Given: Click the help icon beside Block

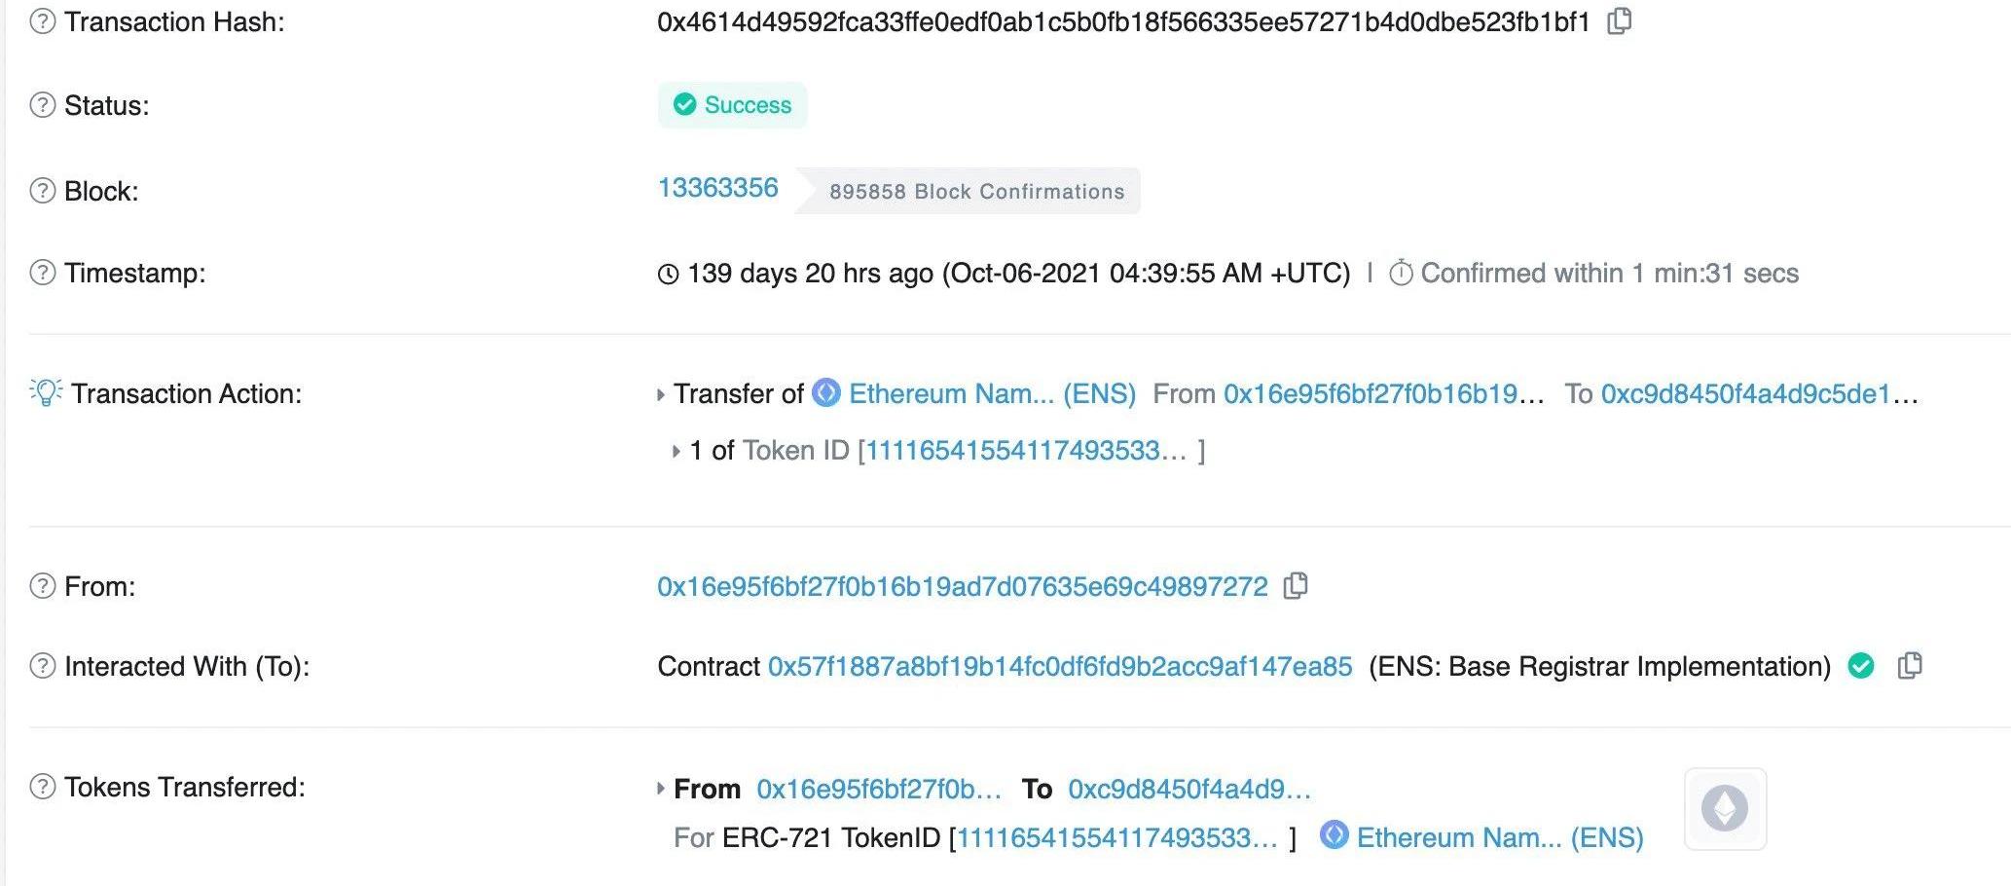Looking at the screenshot, I should [43, 191].
